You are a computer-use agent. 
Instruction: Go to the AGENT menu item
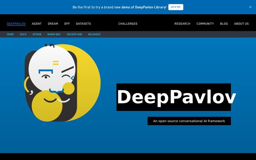tap(37, 24)
